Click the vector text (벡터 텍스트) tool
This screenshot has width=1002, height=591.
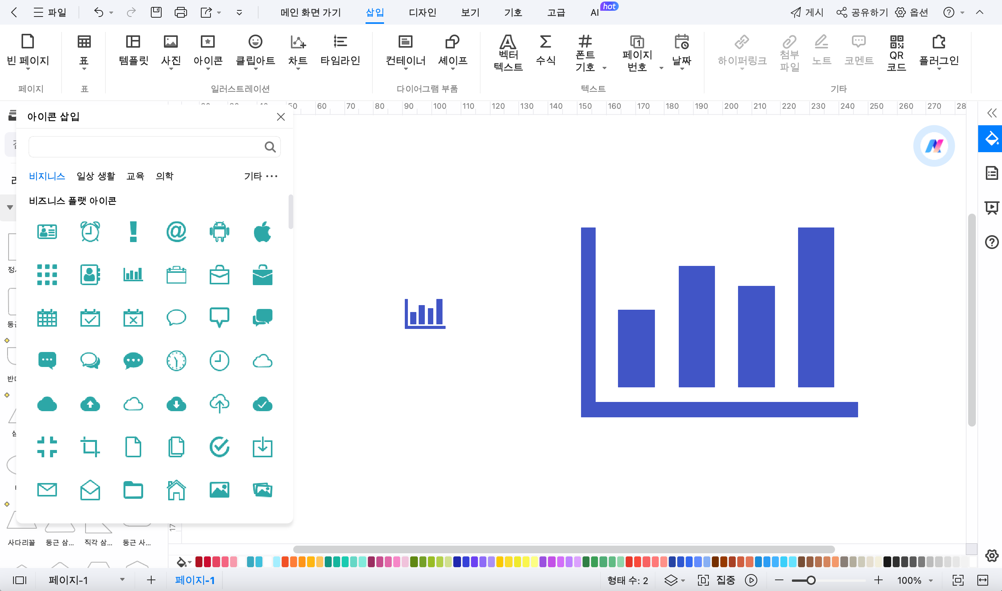(508, 53)
